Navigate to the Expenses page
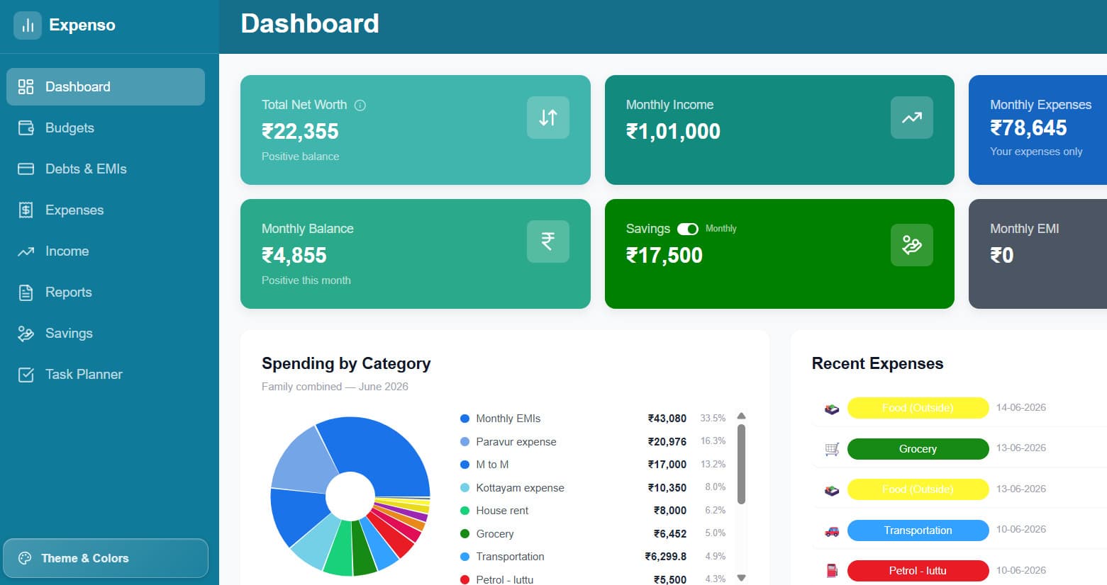 pyautogui.click(x=106, y=210)
